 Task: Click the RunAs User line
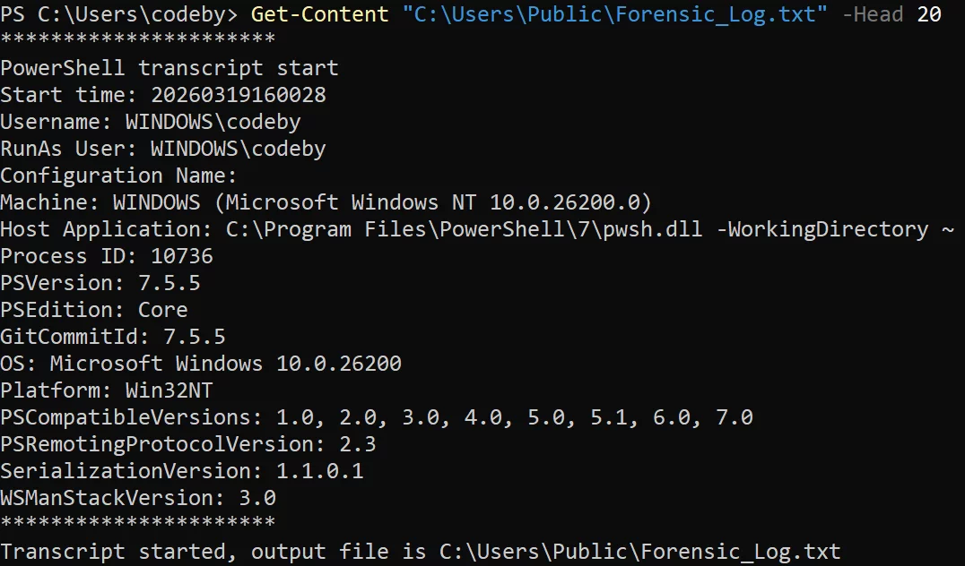[163, 149]
